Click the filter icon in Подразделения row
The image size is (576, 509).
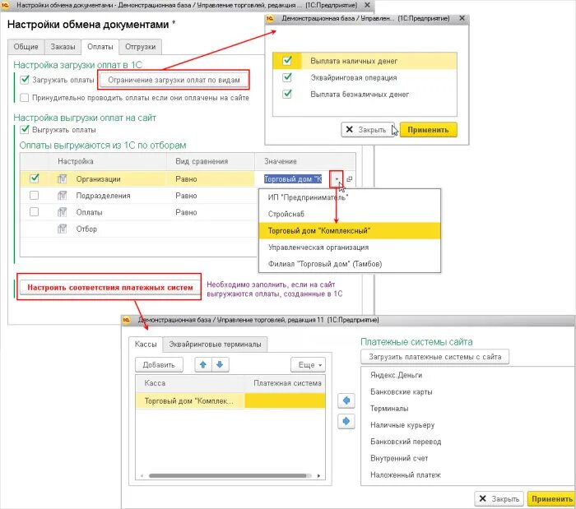(62, 195)
